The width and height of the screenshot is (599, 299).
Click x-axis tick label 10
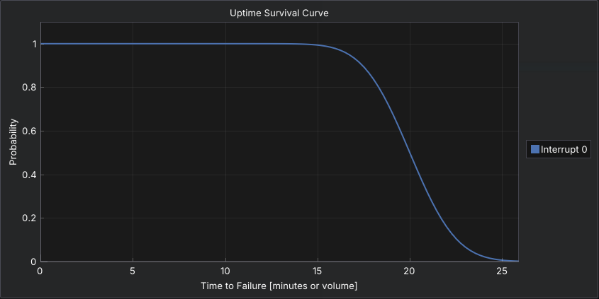(225, 272)
